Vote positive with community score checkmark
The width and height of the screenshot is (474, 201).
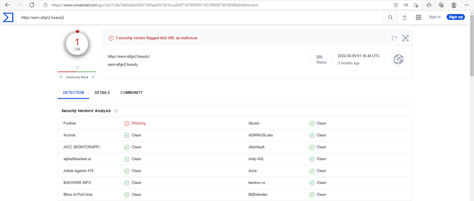coord(93,77)
